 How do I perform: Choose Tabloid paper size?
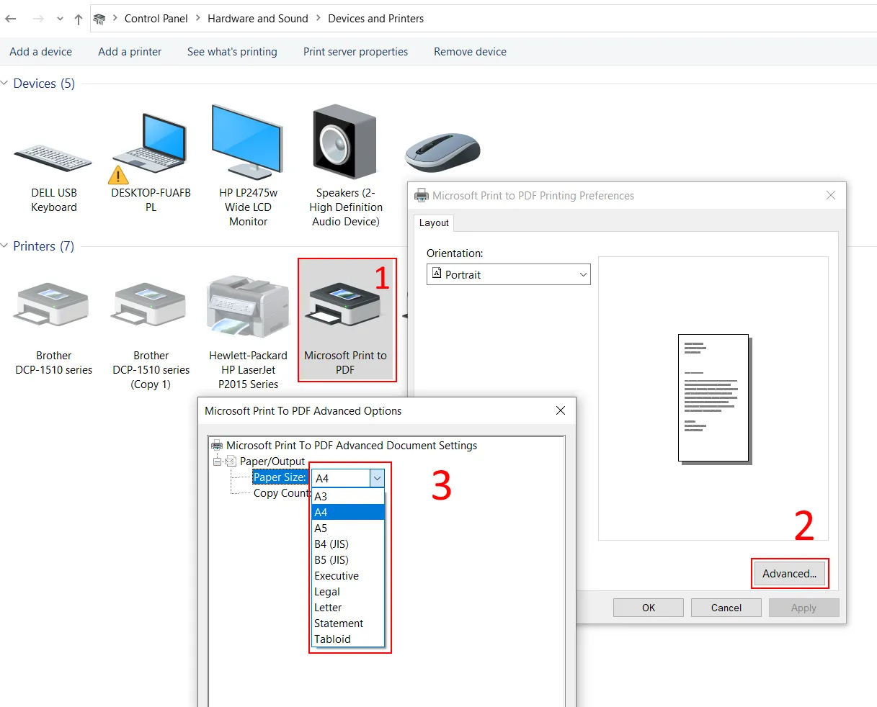348,639
